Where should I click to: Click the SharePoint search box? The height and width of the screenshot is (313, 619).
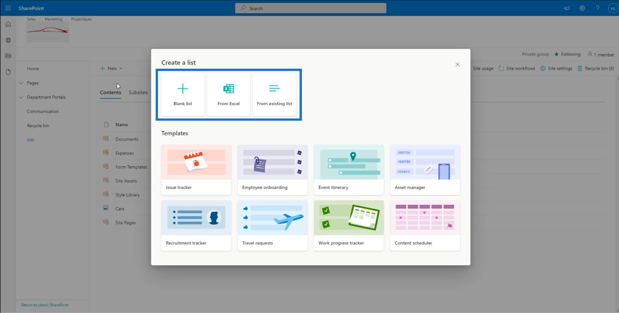[311, 8]
